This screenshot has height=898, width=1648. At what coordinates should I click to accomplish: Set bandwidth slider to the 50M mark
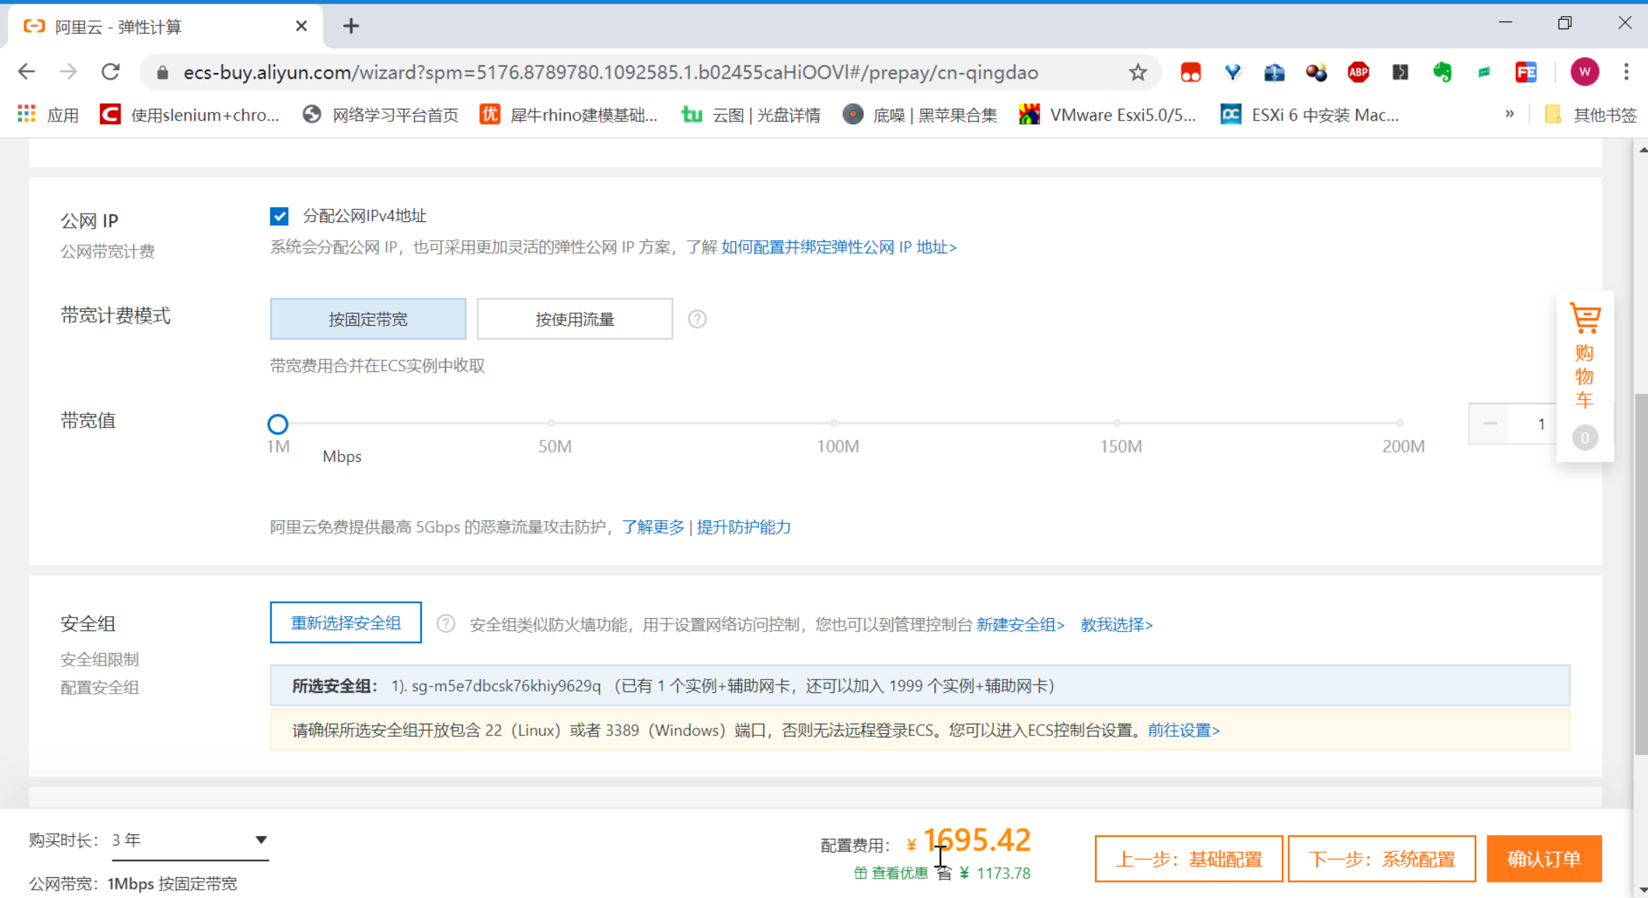pos(552,423)
